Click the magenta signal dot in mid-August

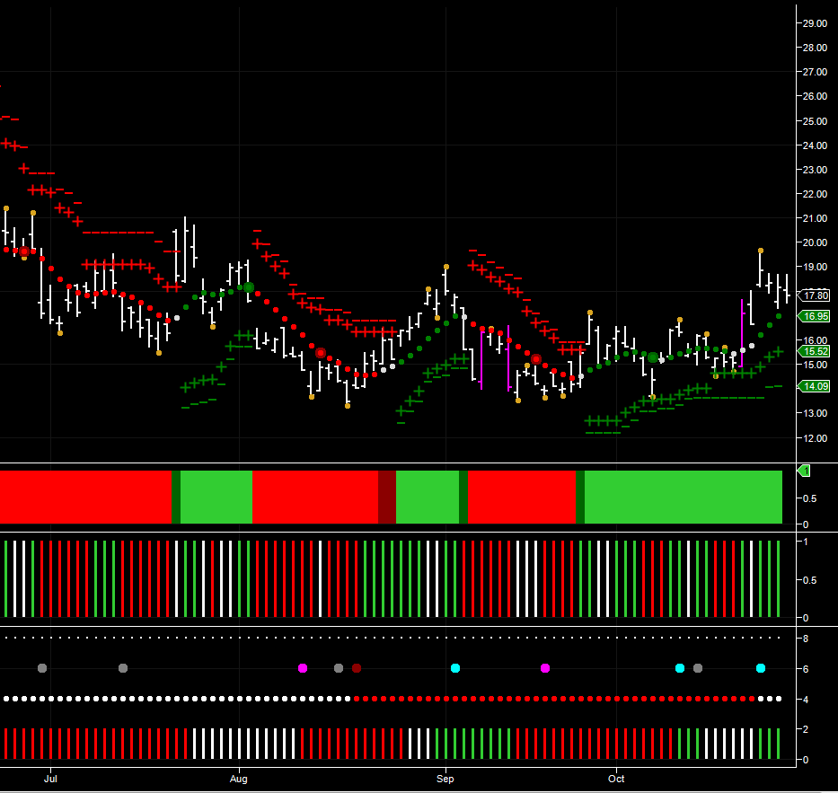303,668
